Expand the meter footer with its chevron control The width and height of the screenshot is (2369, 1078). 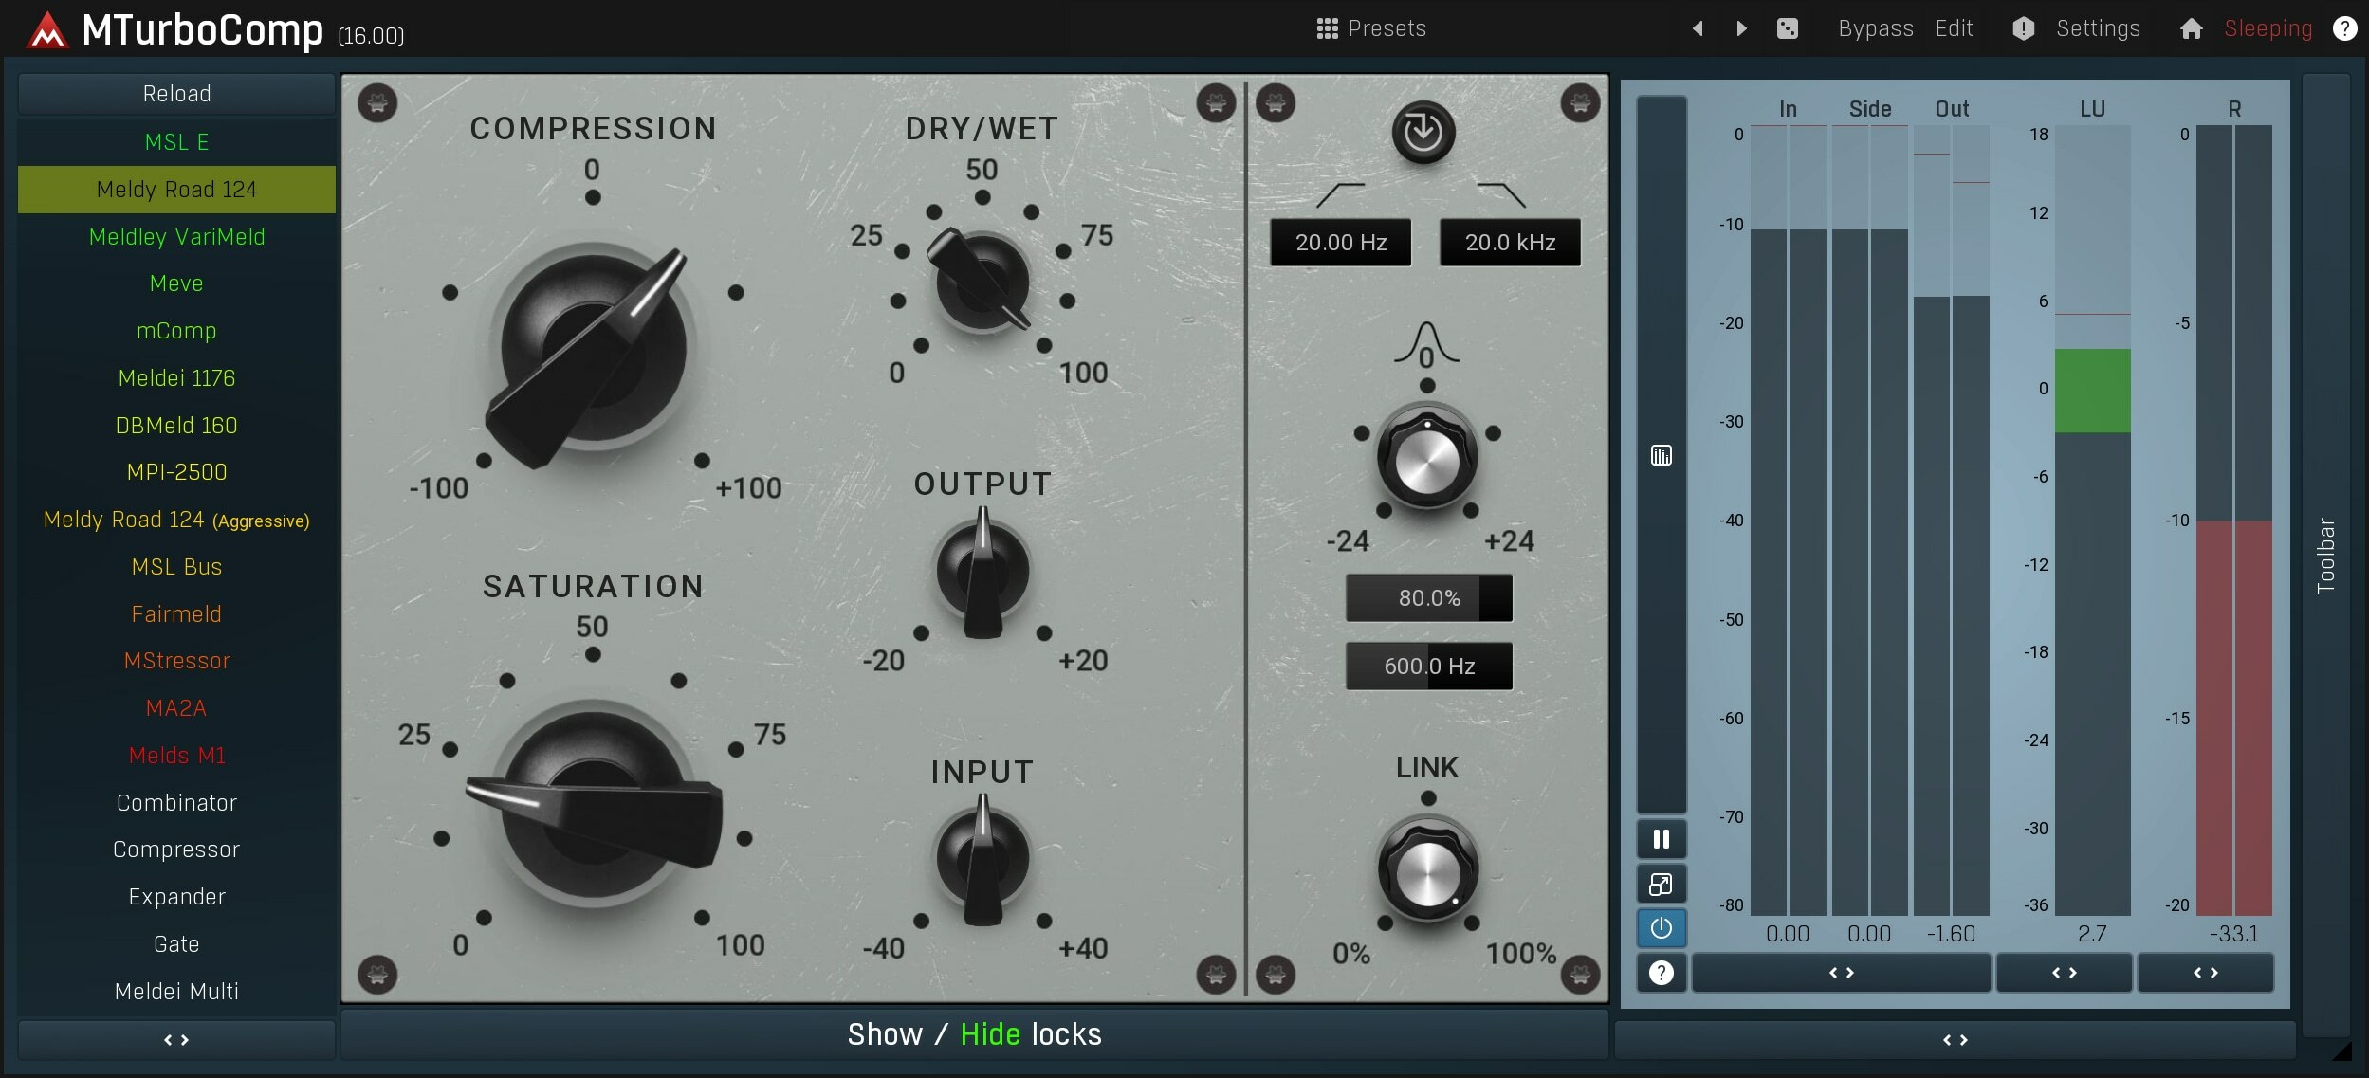[1954, 1040]
